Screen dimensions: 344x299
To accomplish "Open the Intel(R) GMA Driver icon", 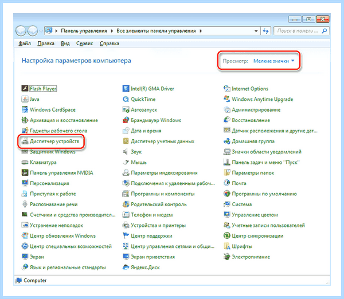I will tap(126, 89).
